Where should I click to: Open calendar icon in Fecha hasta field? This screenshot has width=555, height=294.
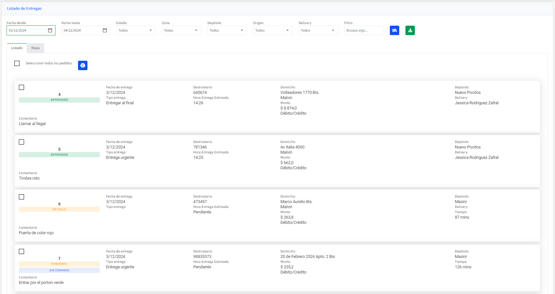pos(105,30)
